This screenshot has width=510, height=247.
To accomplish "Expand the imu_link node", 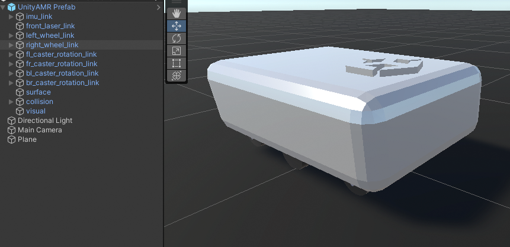I will pos(11,17).
